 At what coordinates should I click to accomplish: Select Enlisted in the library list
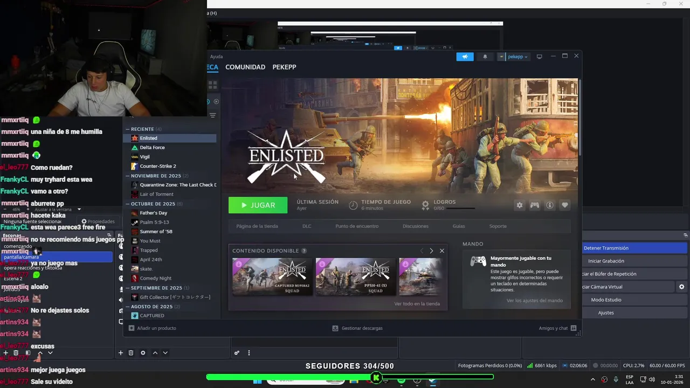click(170, 138)
